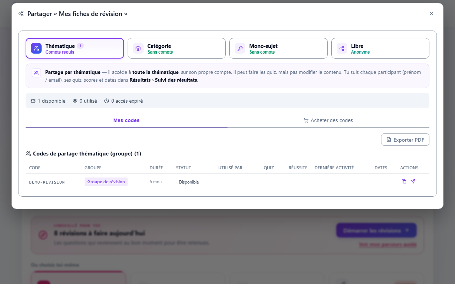Click the Mono-sujet key icon
Viewport: 455px width, 284px height.
pos(240,49)
